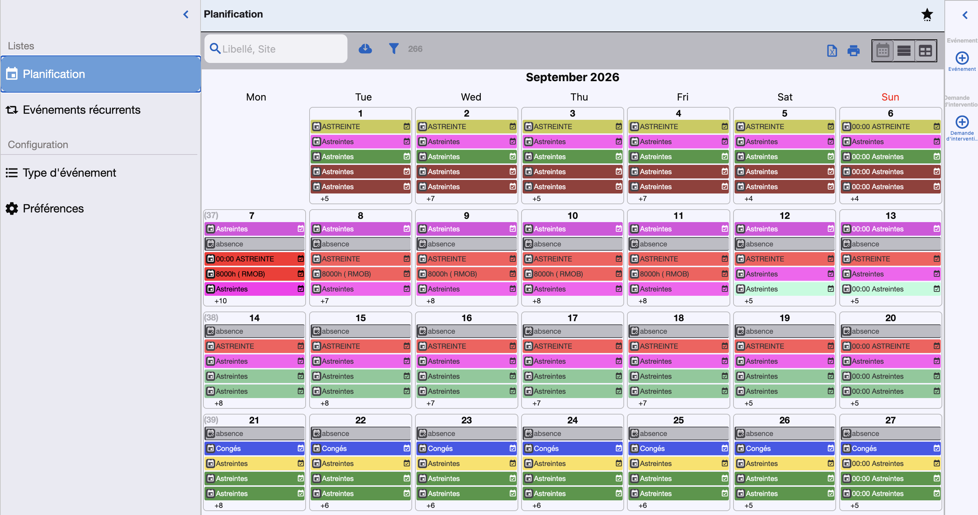Select day number 25
978x515 pixels.
tap(678, 420)
